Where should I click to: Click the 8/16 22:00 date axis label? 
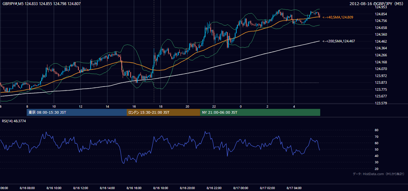click(214, 188)
